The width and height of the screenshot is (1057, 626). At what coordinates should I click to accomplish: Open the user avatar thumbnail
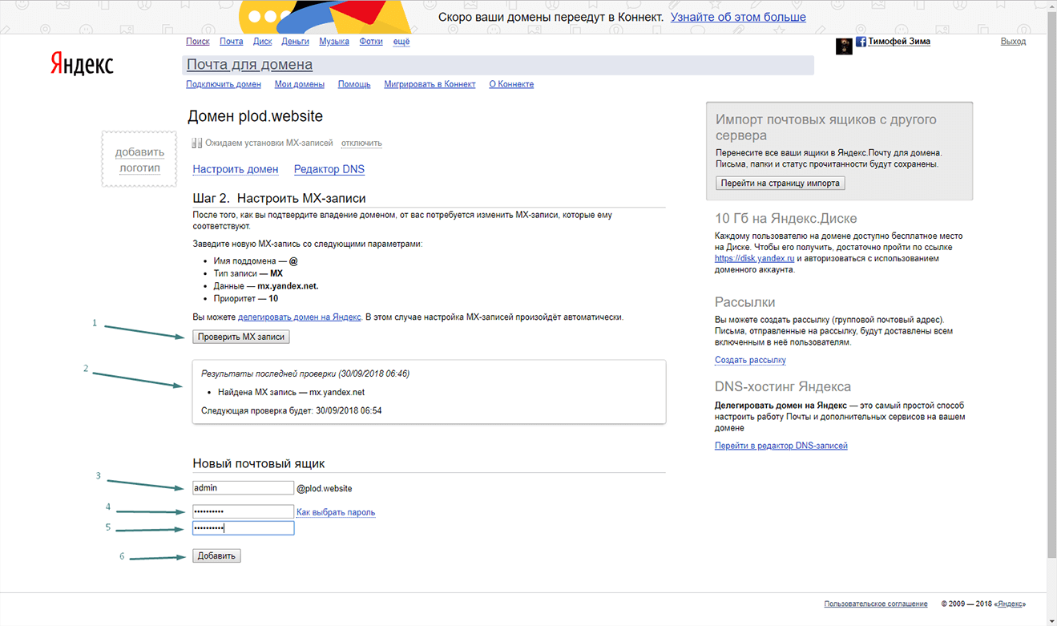[x=844, y=46]
